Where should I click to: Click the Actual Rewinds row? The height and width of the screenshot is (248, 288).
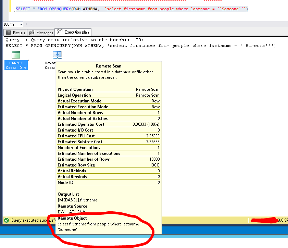[109, 177]
